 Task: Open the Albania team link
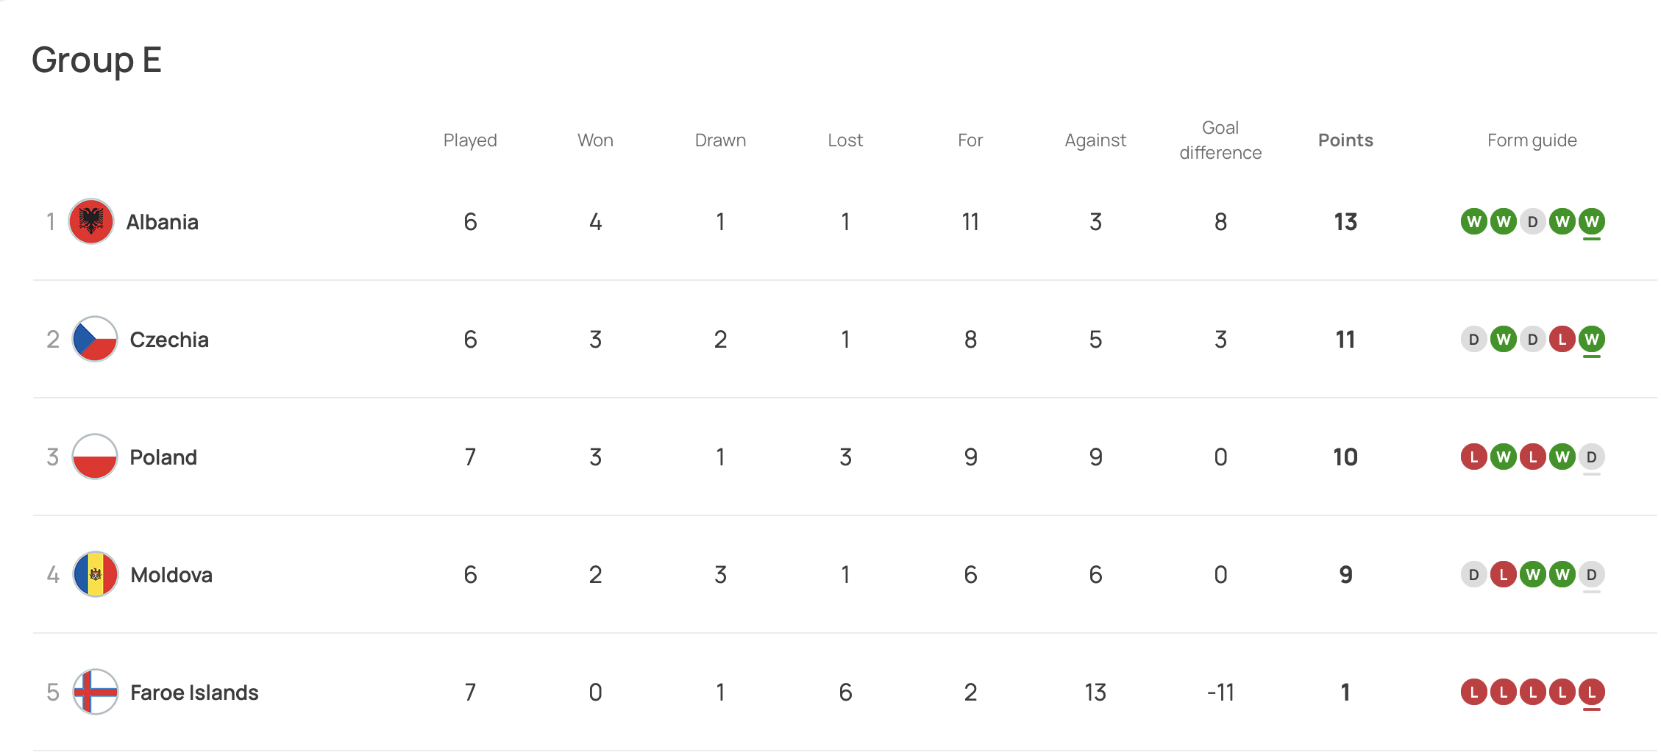click(x=163, y=222)
